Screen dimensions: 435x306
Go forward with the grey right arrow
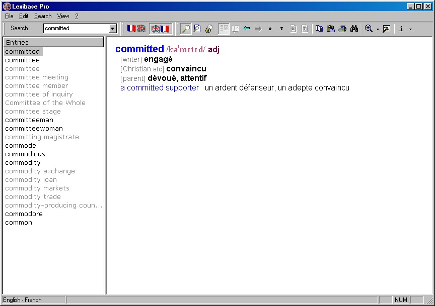click(258, 29)
